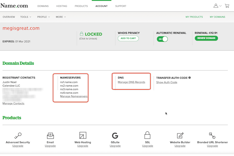The image size is (234, 156).
Task: Click Upgrade under Branded URL Shortener
Action: click(x=213, y=146)
